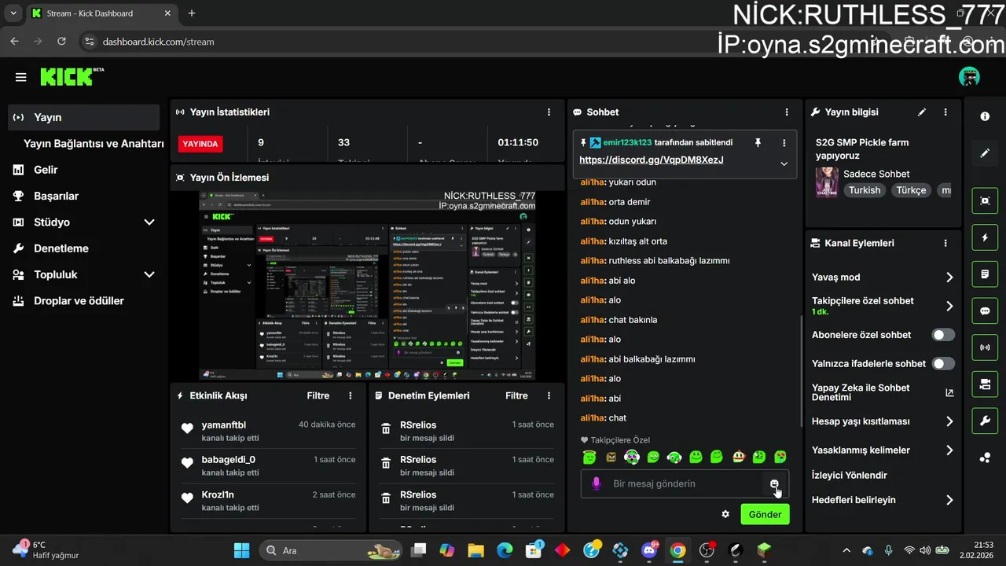This screenshot has width=1006, height=566.
Task: Open Yayın Bağlantısı ve Anahtarı page
Action: (94, 144)
